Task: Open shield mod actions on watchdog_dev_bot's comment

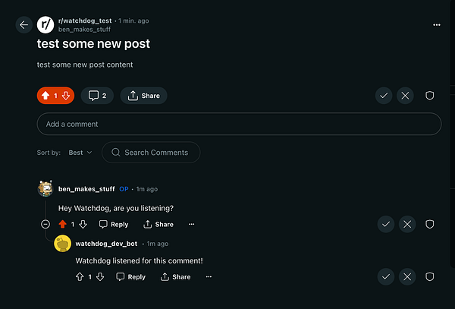Action: point(429,277)
